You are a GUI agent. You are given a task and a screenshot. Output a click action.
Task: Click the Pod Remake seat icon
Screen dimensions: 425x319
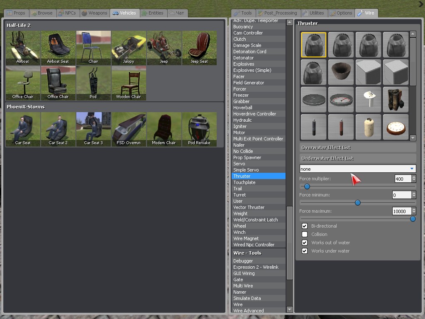[x=199, y=129]
